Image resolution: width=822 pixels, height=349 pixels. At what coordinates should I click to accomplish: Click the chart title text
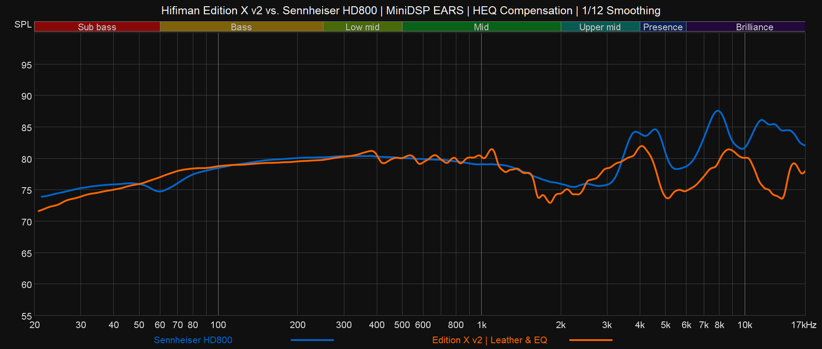point(410,10)
